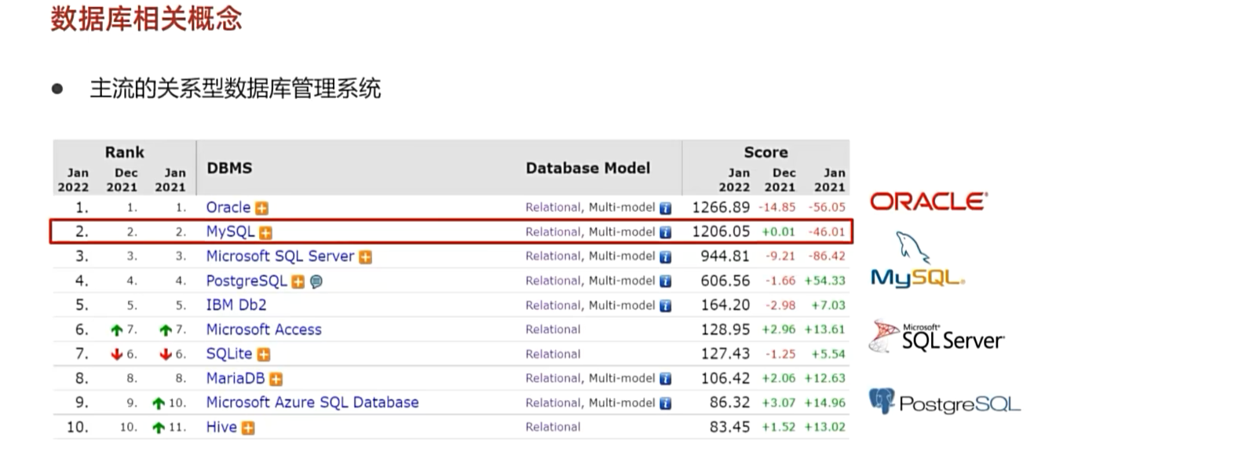Open the Microsoft SQL Server link

[x=280, y=256]
